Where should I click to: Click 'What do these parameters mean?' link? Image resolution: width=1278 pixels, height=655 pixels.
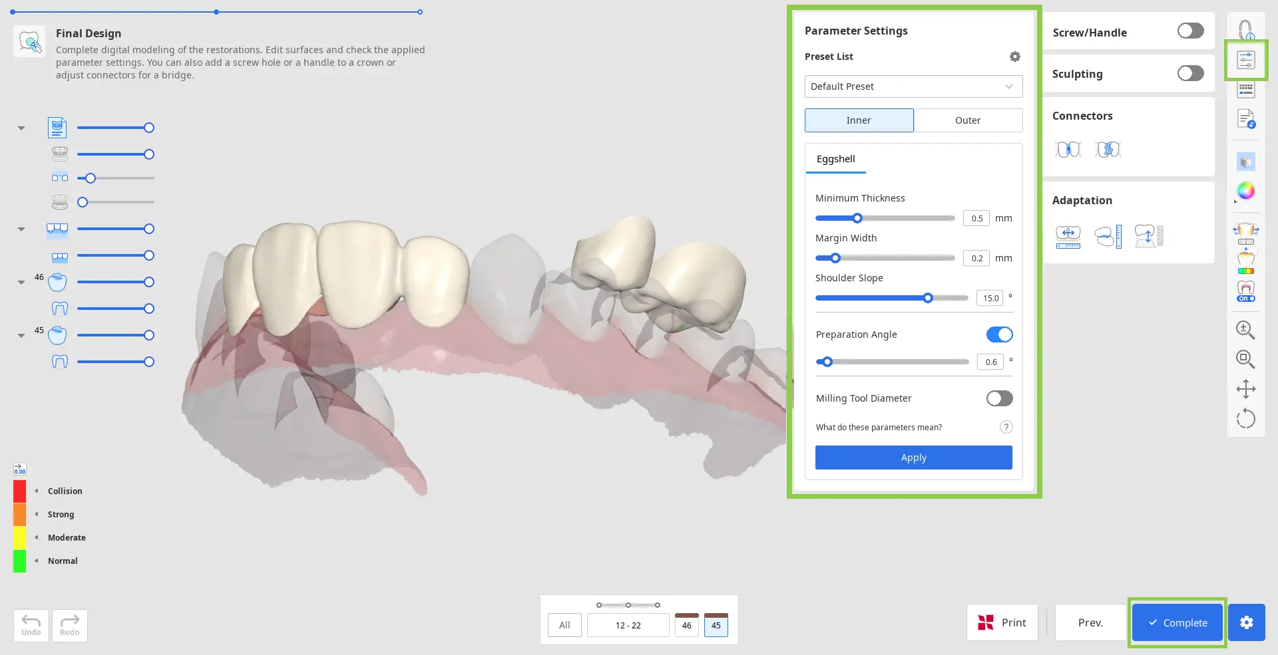[x=879, y=427]
